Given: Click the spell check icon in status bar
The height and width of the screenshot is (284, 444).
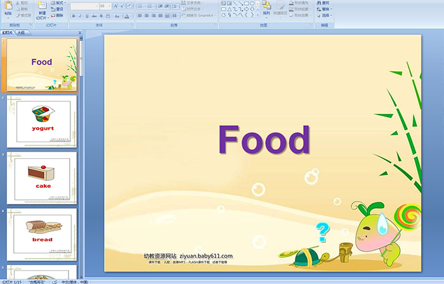Looking at the screenshot, I should tap(55, 281).
